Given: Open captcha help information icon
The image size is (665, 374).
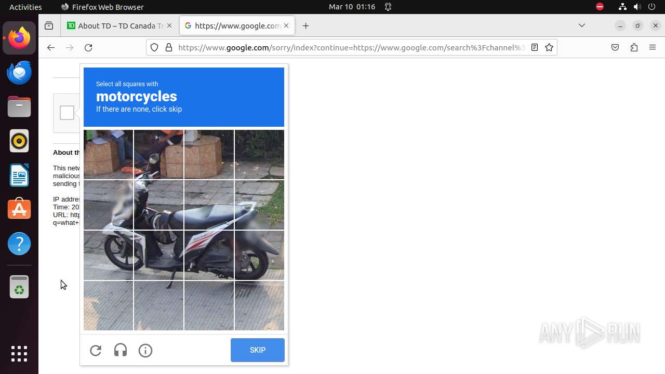Looking at the screenshot, I should (x=145, y=351).
